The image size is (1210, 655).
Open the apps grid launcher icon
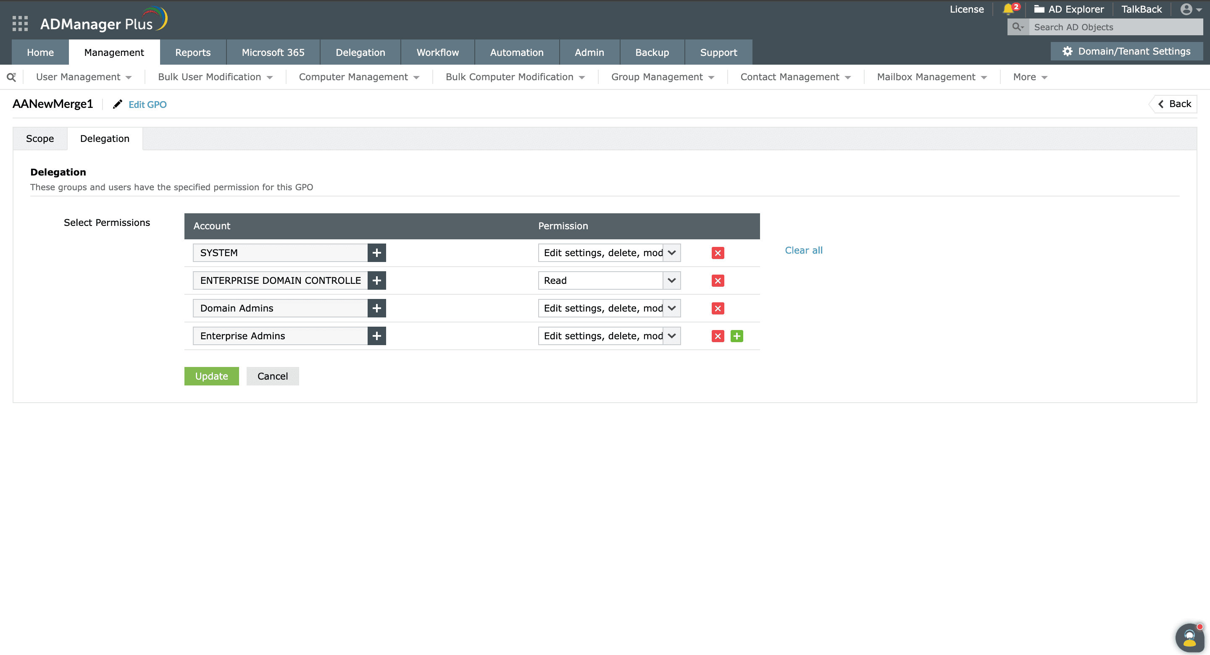[x=20, y=24]
